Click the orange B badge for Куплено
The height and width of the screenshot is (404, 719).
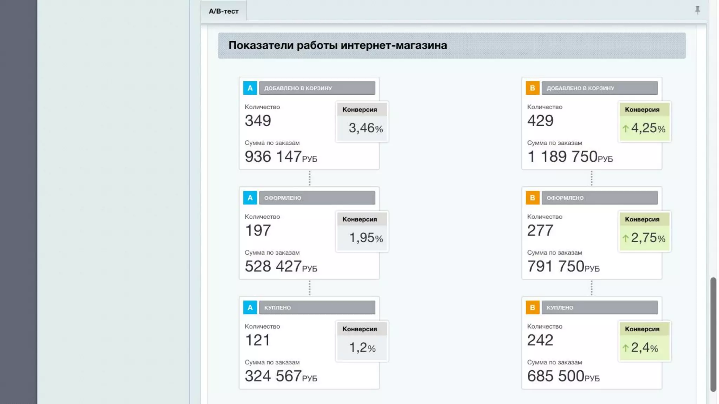(x=532, y=308)
